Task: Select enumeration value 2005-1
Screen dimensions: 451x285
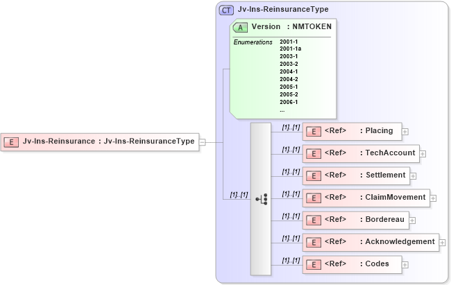Action: click(x=289, y=87)
